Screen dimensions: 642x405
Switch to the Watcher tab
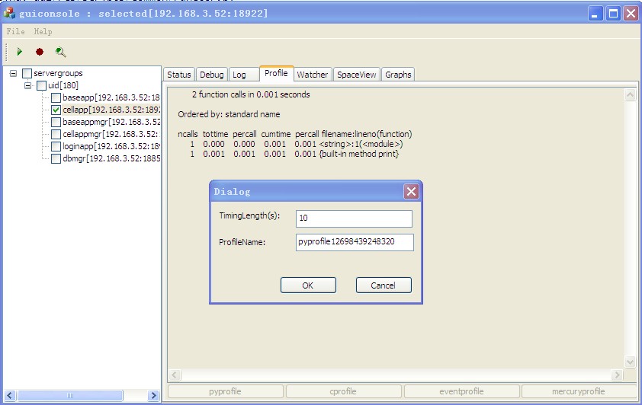312,75
